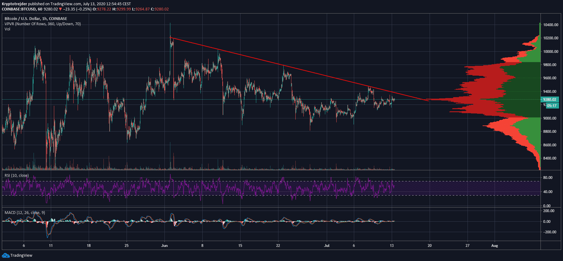Select the RSI (10, close) indicator label
The height and width of the screenshot is (261, 563).
pyautogui.click(x=17, y=176)
